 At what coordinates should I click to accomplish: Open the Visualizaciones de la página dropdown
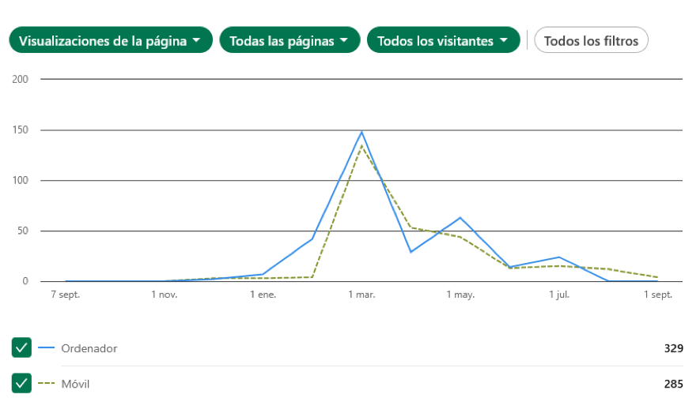(x=111, y=40)
